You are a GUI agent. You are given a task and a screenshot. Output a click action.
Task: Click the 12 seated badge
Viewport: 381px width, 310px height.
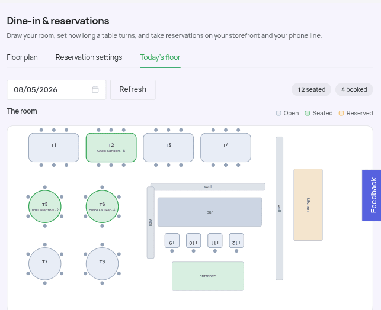coord(311,89)
